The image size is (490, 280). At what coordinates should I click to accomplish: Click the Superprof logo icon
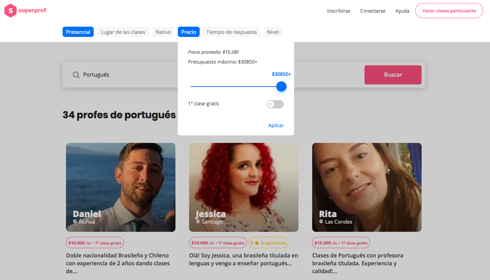[x=11, y=11]
